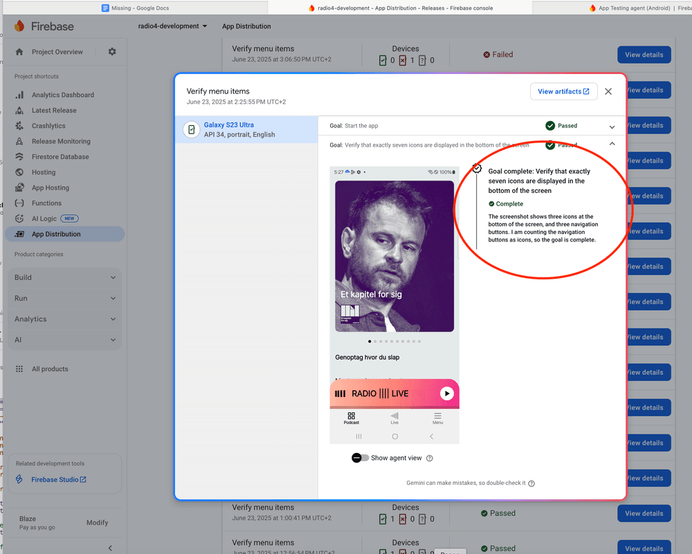
Task: Click the Et kapitel for sig thumbnail
Action: [x=394, y=256]
